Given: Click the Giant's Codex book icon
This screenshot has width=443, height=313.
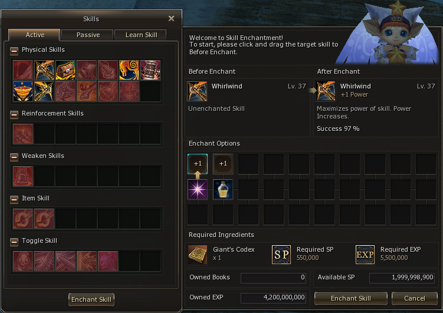Looking at the screenshot, I should pos(198,254).
